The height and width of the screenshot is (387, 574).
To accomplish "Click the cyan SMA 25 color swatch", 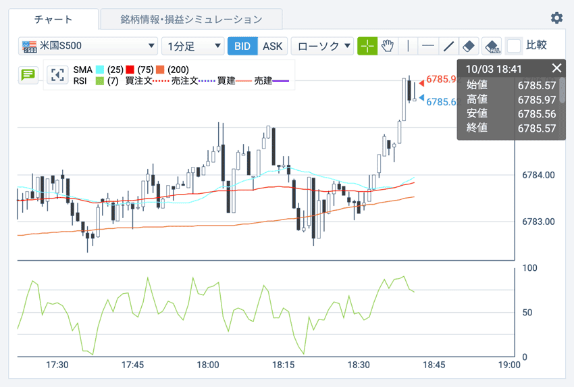I will (x=100, y=70).
